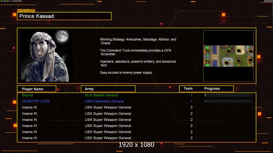Click the Progress column header
This screenshot has width=273, height=153.
click(x=212, y=88)
